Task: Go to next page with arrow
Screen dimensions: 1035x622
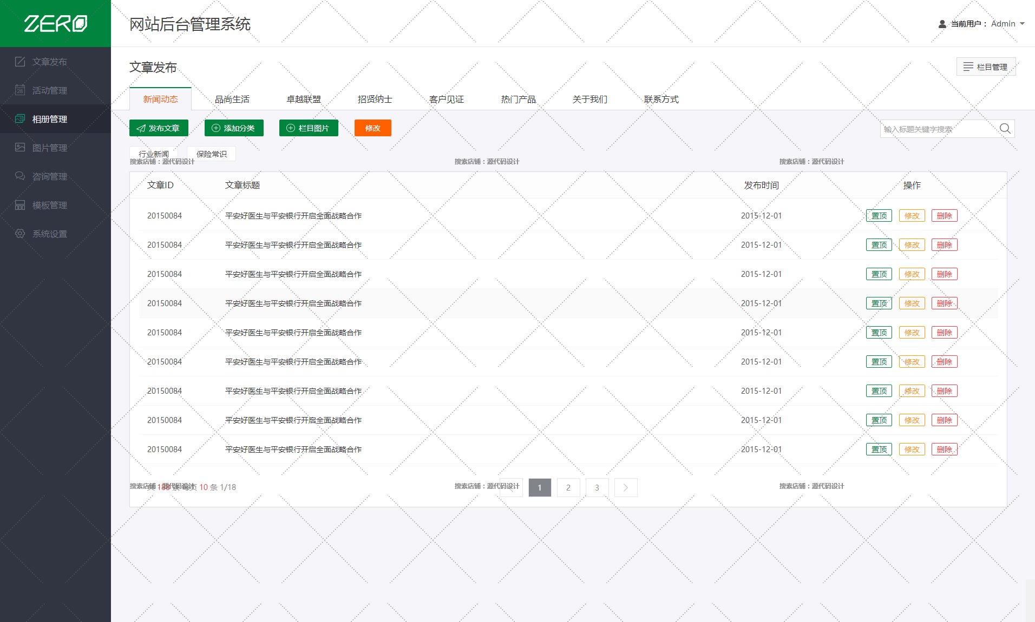Action: (x=625, y=487)
